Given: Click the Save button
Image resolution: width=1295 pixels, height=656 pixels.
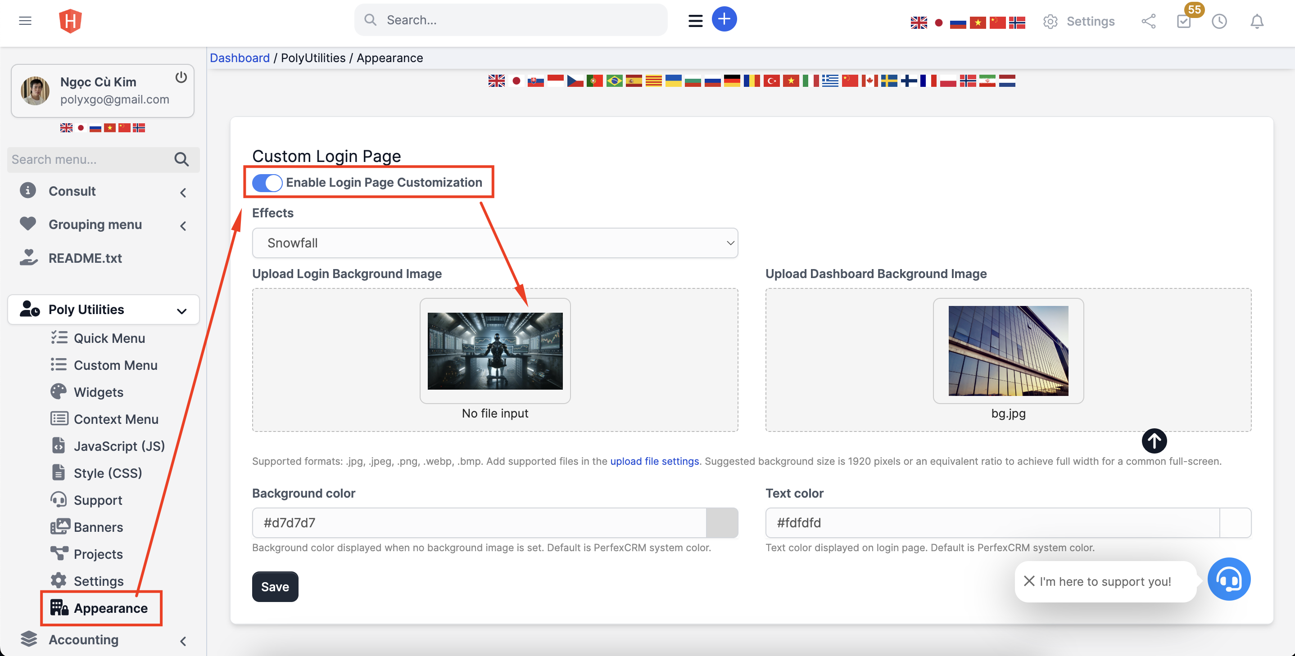Looking at the screenshot, I should (x=275, y=586).
